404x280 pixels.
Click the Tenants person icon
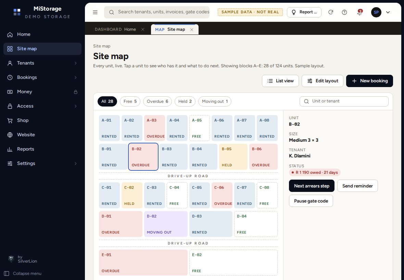(x=10, y=63)
